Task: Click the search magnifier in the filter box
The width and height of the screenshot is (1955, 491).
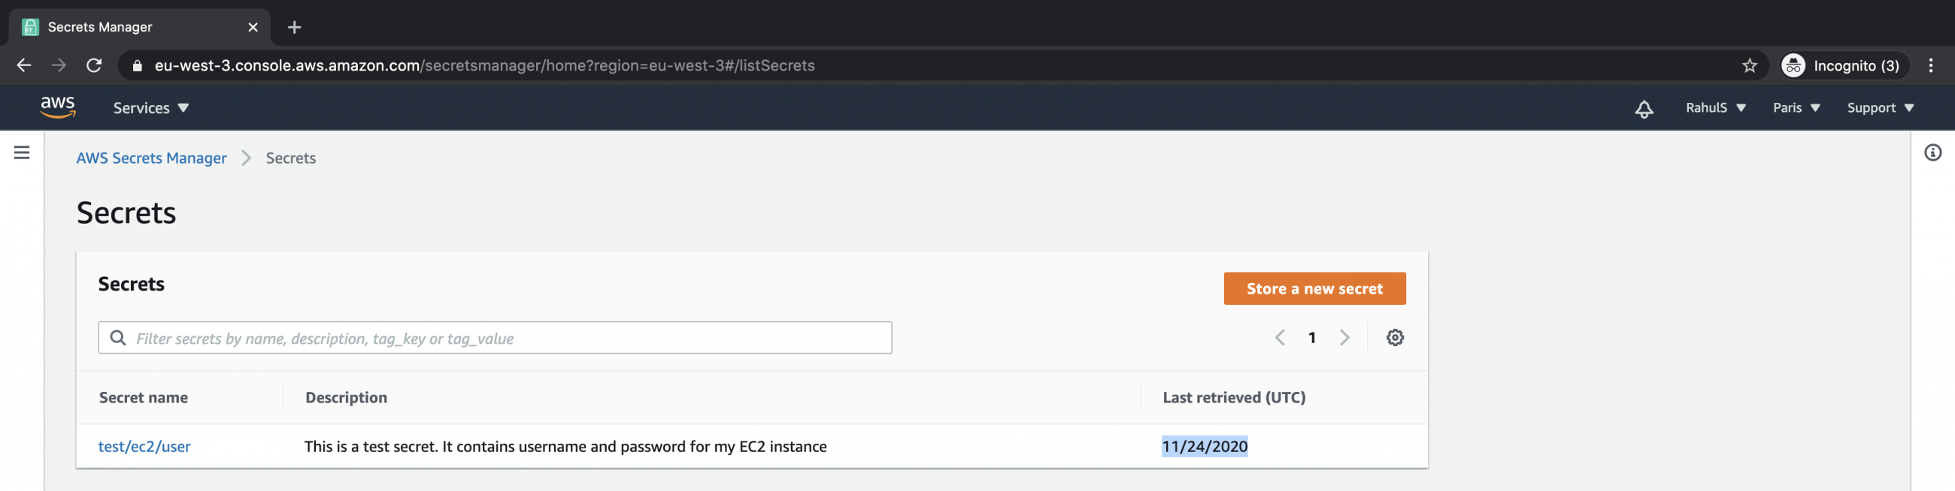Action: (x=117, y=337)
